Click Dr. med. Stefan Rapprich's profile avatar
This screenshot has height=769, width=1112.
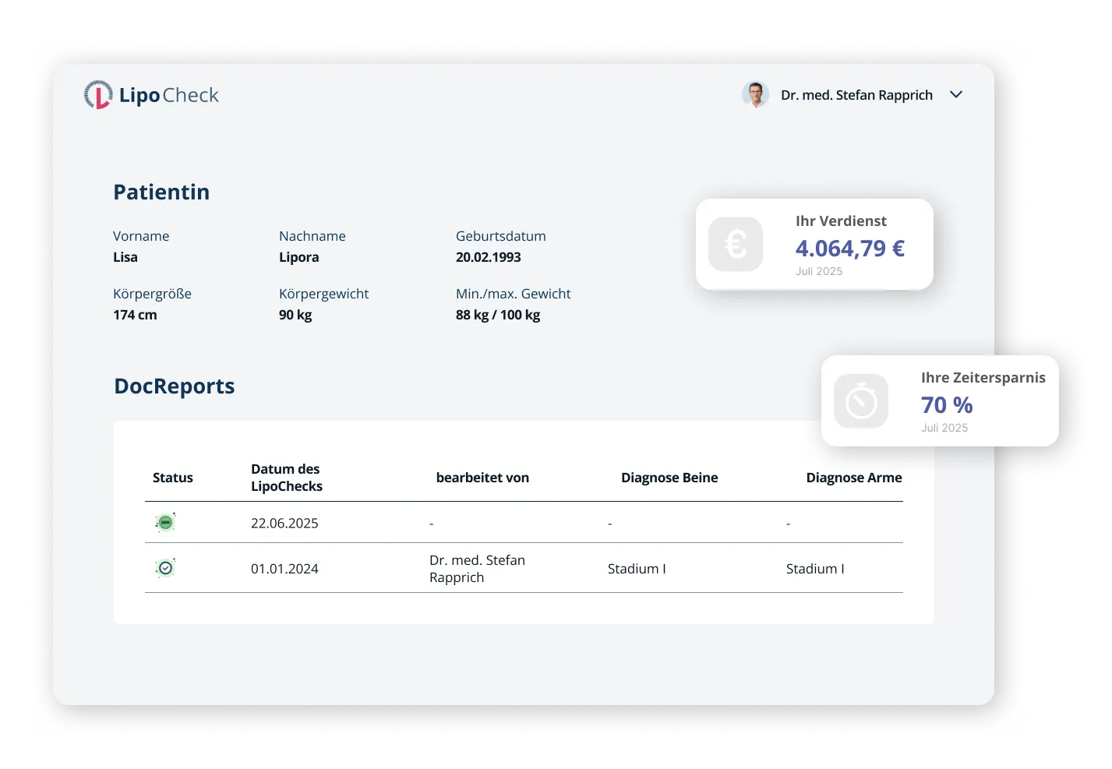[754, 94]
